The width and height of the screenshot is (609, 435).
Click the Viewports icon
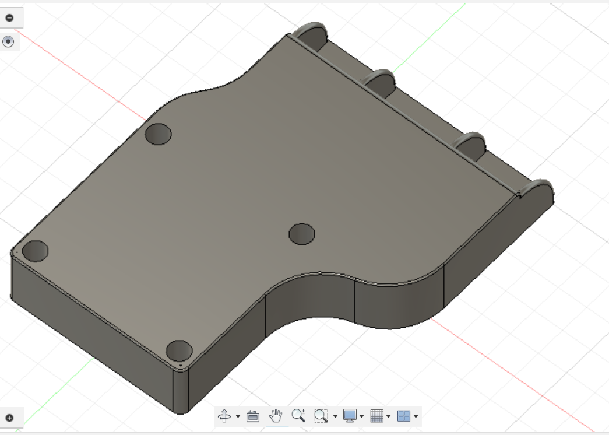click(405, 416)
